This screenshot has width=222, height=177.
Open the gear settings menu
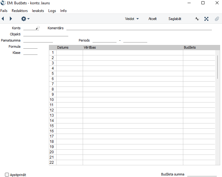tap(25, 19)
